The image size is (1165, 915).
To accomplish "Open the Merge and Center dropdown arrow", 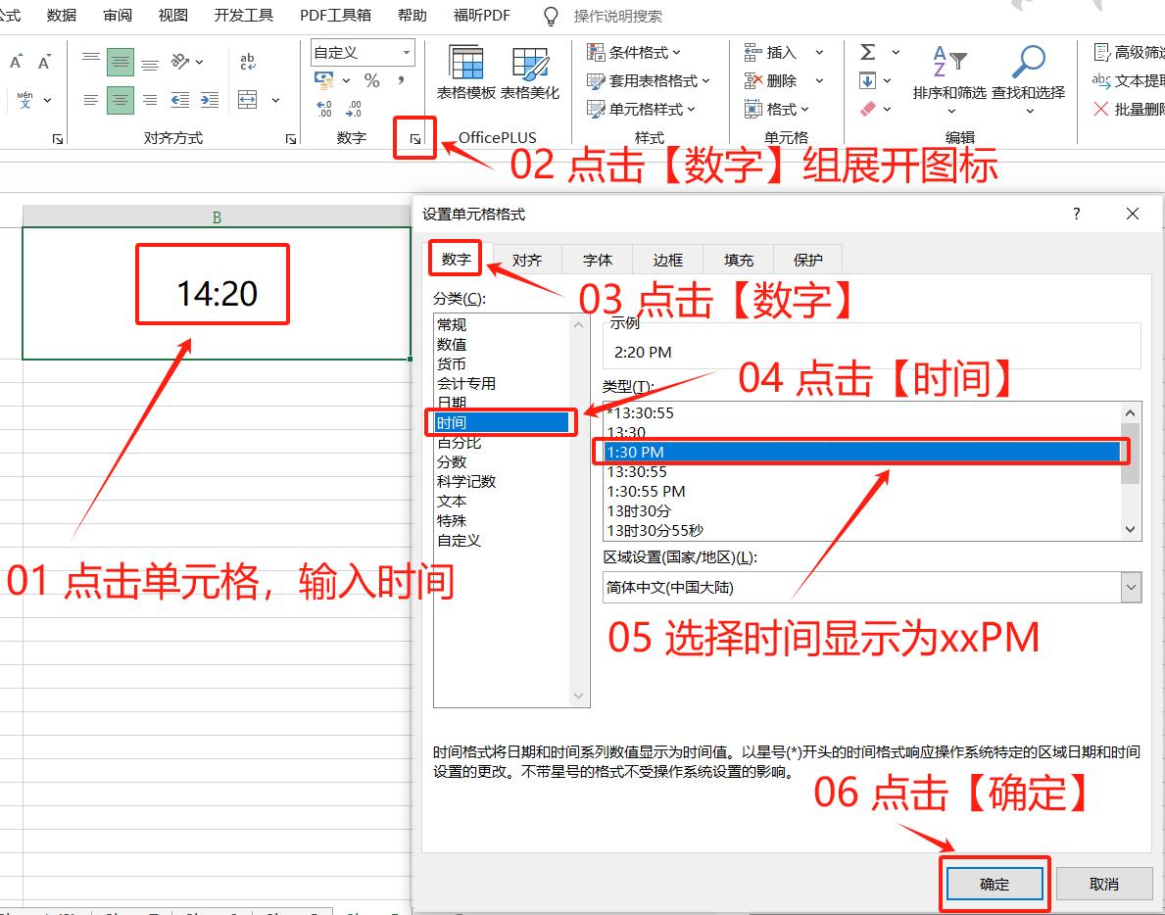I will 275,100.
